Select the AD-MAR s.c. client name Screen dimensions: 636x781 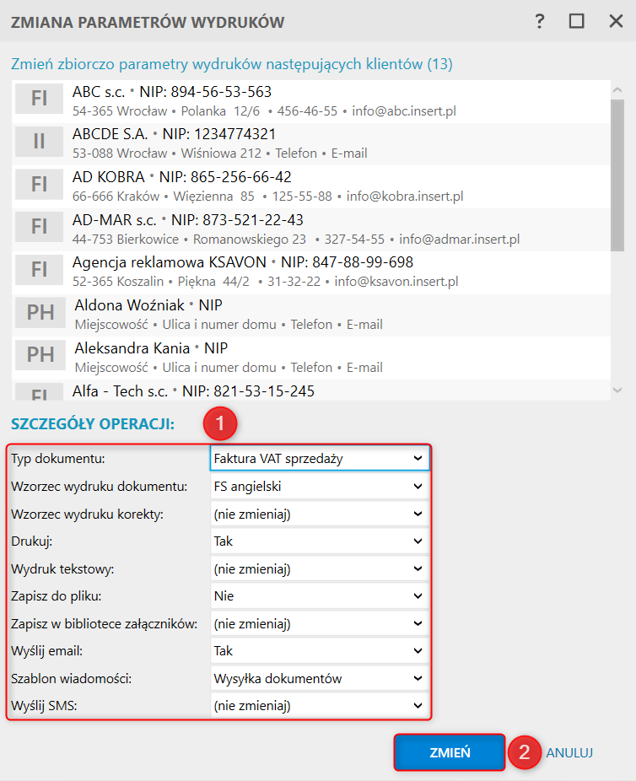point(115,219)
